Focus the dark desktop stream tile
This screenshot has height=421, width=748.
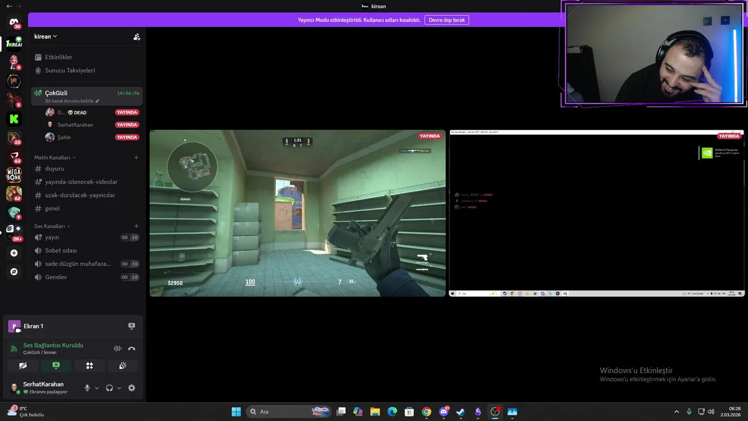(x=596, y=213)
